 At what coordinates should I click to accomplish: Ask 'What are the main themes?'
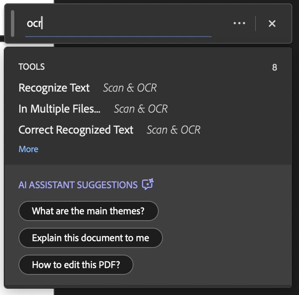pyautogui.click(x=89, y=211)
